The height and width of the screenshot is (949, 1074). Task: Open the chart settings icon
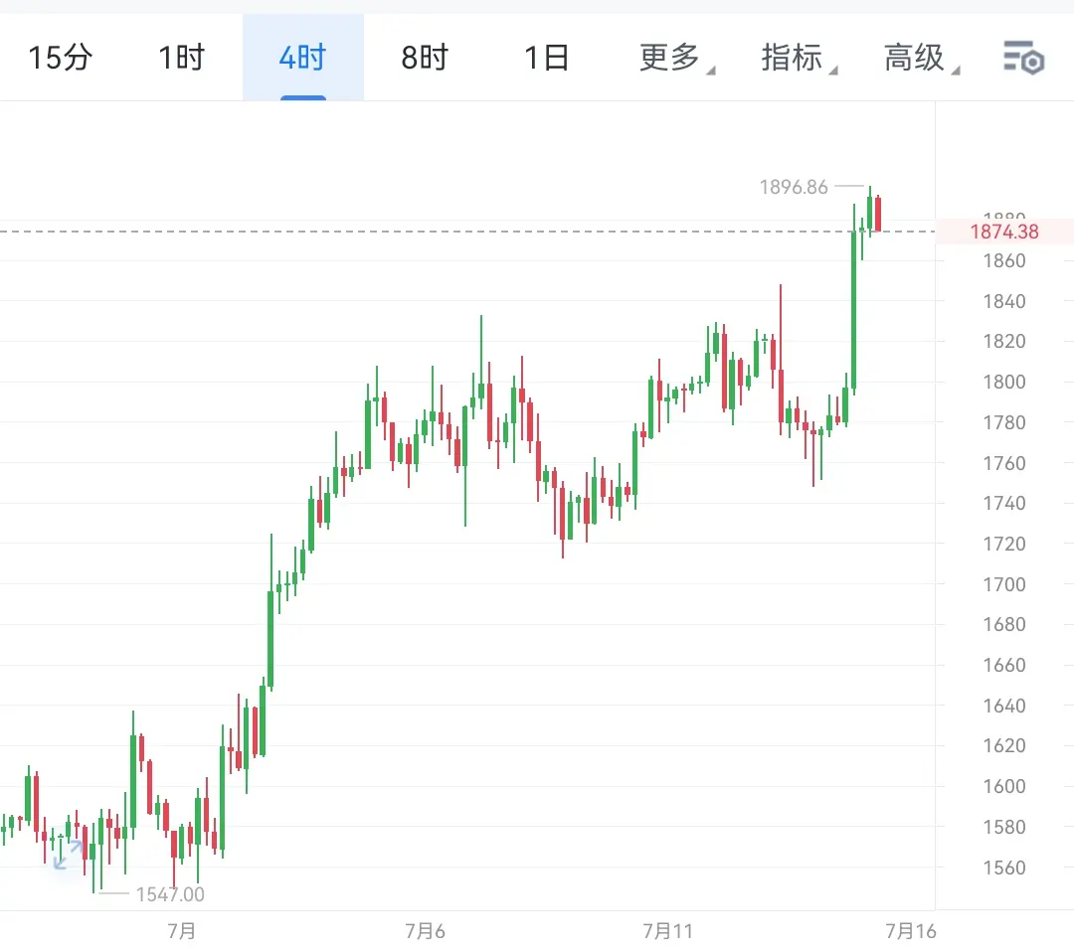click(x=1023, y=58)
